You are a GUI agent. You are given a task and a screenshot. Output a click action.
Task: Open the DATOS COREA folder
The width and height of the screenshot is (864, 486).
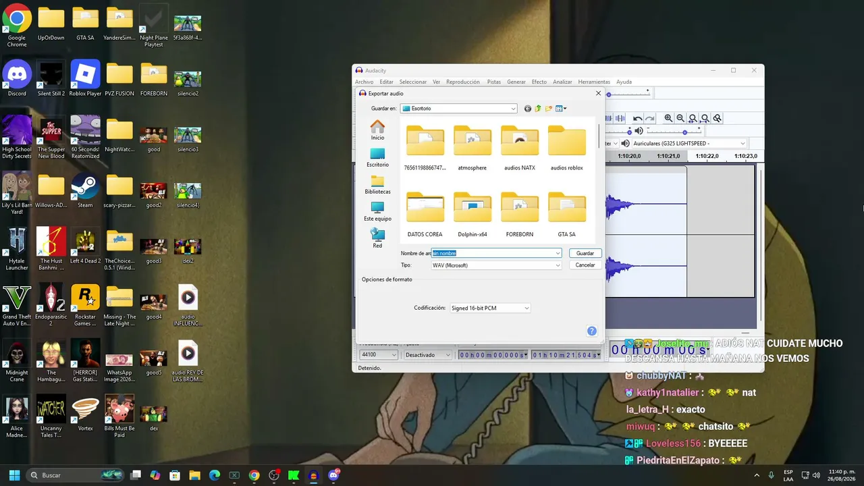click(x=425, y=215)
